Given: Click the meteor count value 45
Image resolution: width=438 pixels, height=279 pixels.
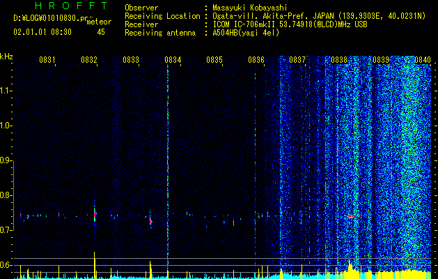Looking at the screenshot, I should click(101, 32).
